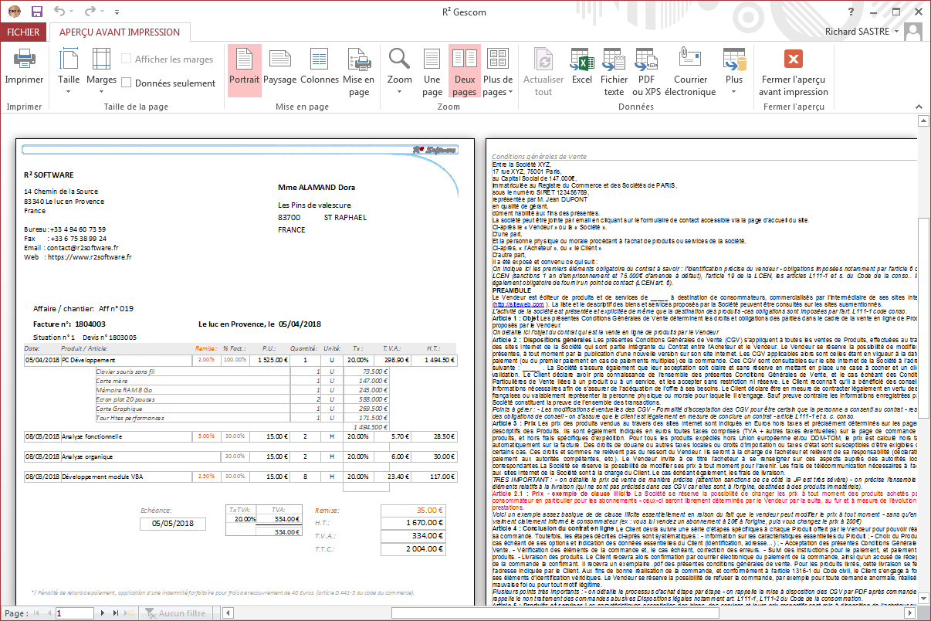Image resolution: width=931 pixels, height=621 pixels.
Task: Save with the quick access floppy icon
Action: 36,12
